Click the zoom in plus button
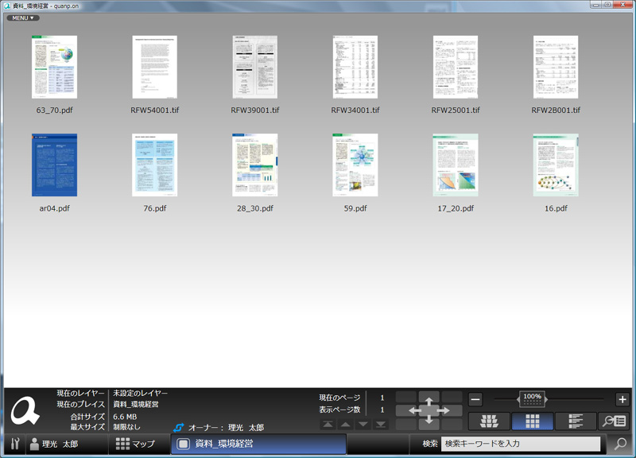This screenshot has height=458, width=636. point(622,400)
